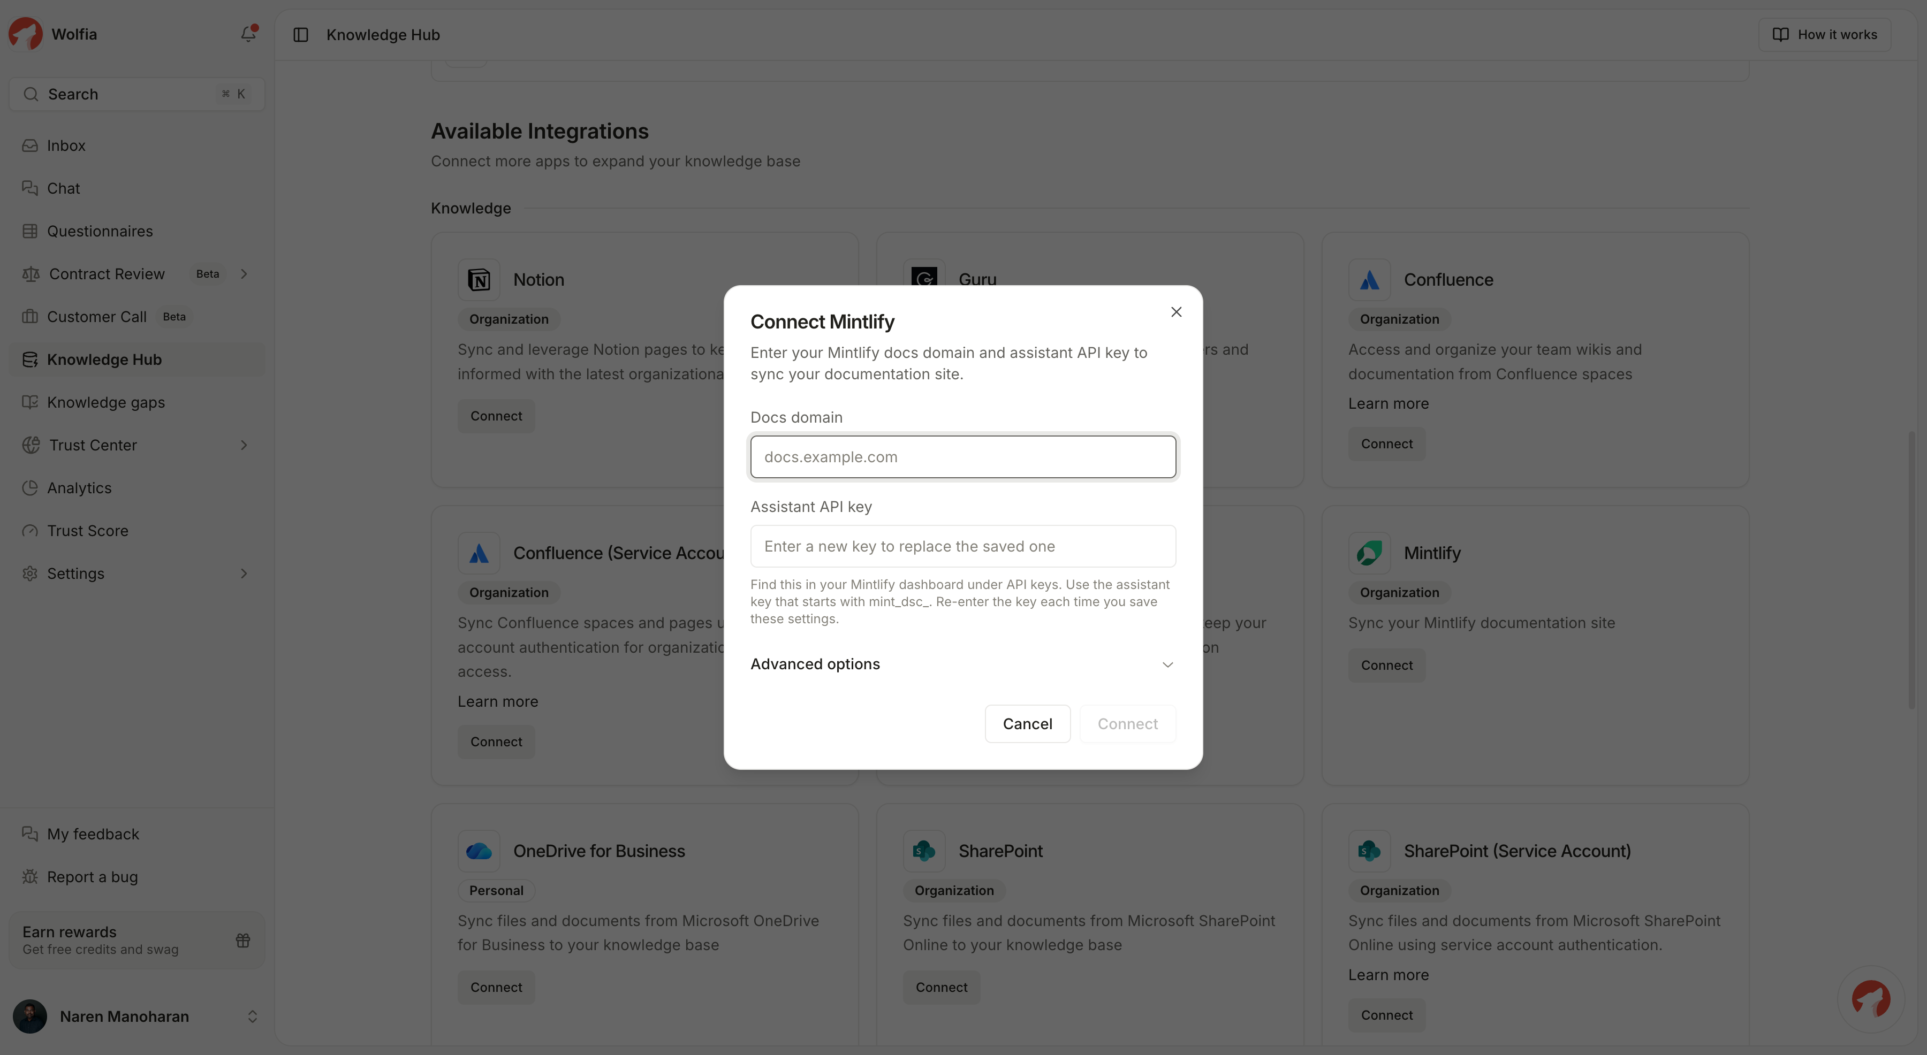This screenshot has width=1927, height=1055.
Task: Connect Confluence (Service Account)
Action: [x=496, y=741]
